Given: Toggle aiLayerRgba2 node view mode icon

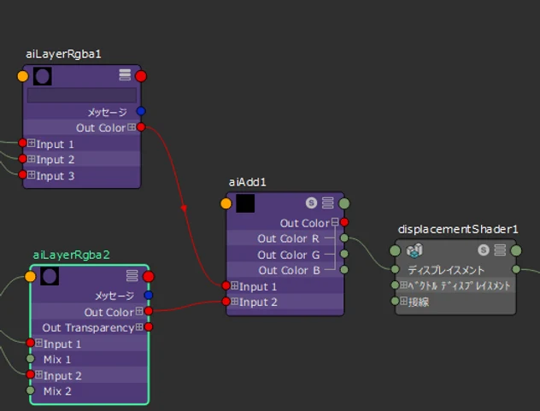Looking at the screenshot, I should (x=132, y=276).
